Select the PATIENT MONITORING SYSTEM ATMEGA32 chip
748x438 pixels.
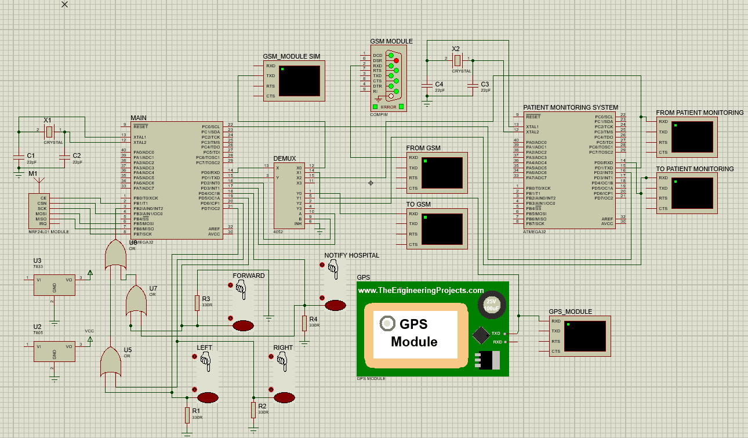click(x=569, y=169)
